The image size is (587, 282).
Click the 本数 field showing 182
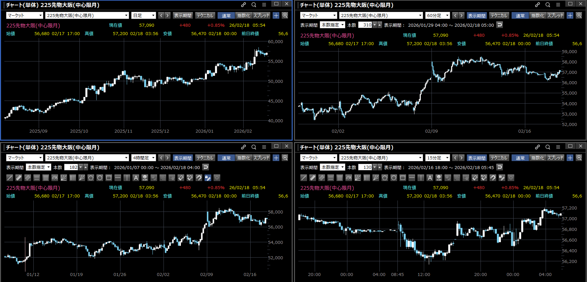(x=71, y=167)
